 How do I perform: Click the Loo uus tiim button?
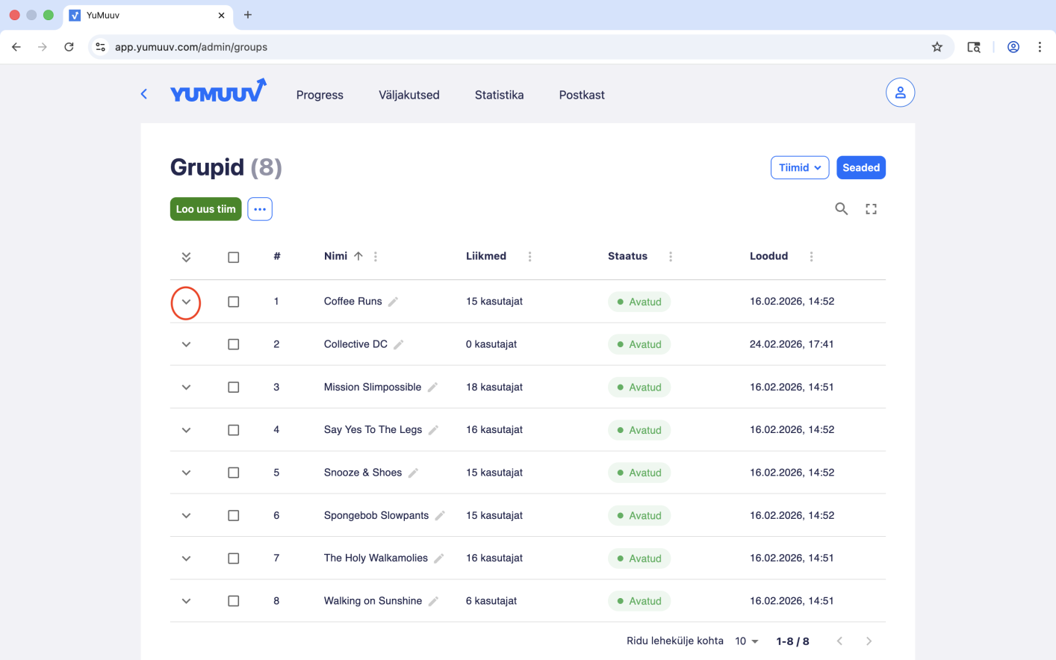[x=205, y=209]
